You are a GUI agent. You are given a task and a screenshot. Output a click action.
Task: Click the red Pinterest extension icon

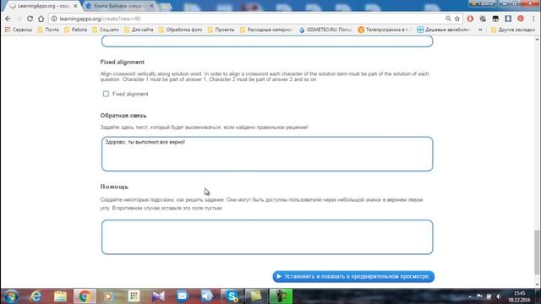click(521, 19)
